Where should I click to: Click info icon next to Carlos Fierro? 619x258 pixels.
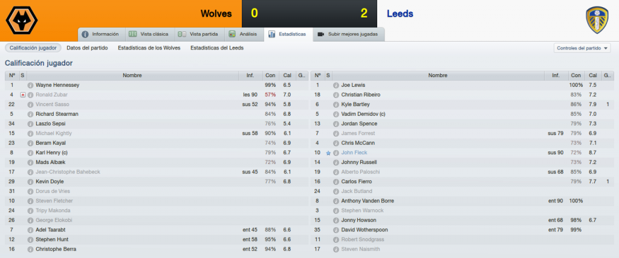click(x=336, y=181)
